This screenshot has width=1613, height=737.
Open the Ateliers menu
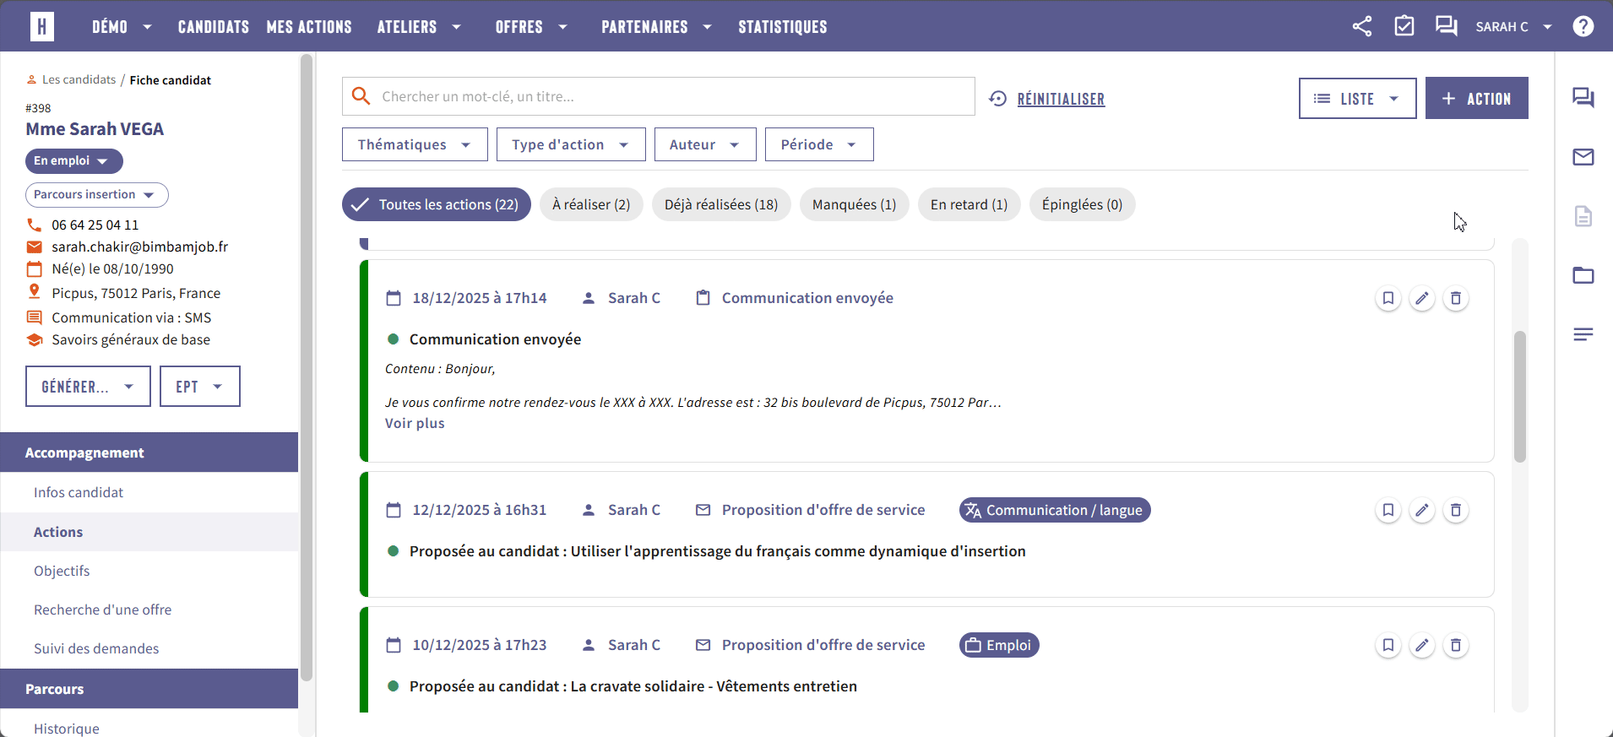coord(419,27)
